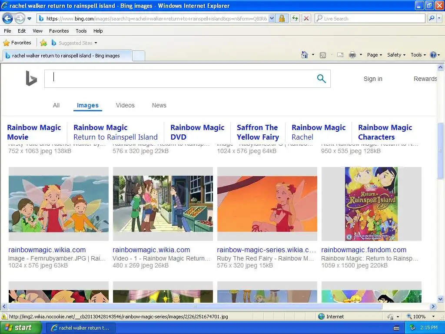Open the recent pages dropdown arrow
Screen dimensions: 445x334
pos(29,19)
